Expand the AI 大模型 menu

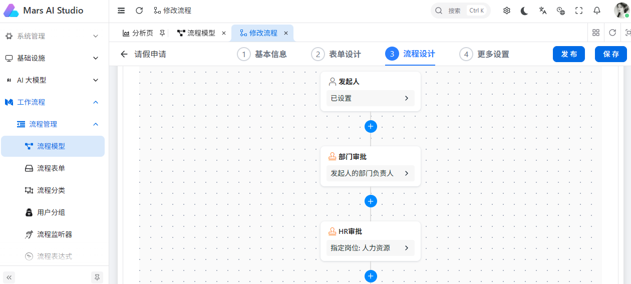tap(54, 80)
